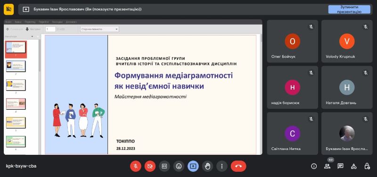Close the thumbnails sidebar with small x
Image resolution: width=377 pixels, height=177 pixels.
(x=38, y=37)
